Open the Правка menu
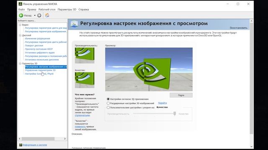 [x=32, y=10]
